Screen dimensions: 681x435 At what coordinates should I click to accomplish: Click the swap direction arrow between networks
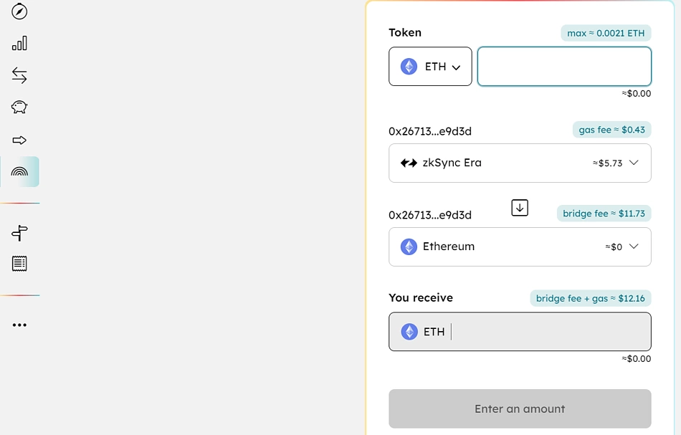520,207
